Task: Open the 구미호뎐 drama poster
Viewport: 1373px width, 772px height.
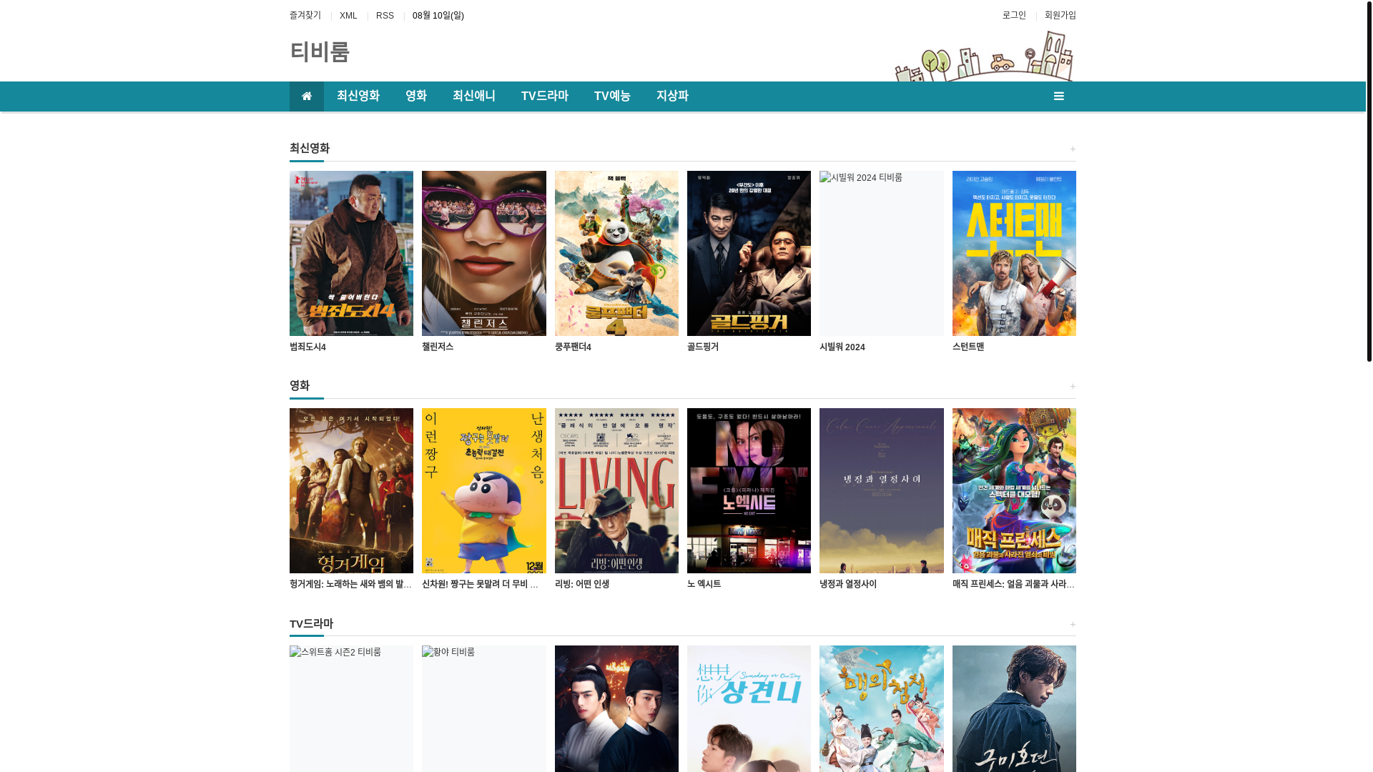Action: [x=1014, y=708]
